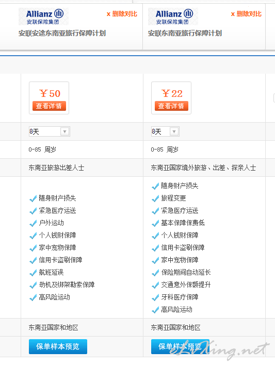Click 高风险运动 in the ¥50 plan column
Image resolution: width=275 pixels, height=367 pixels.
(x=54, y=297)
